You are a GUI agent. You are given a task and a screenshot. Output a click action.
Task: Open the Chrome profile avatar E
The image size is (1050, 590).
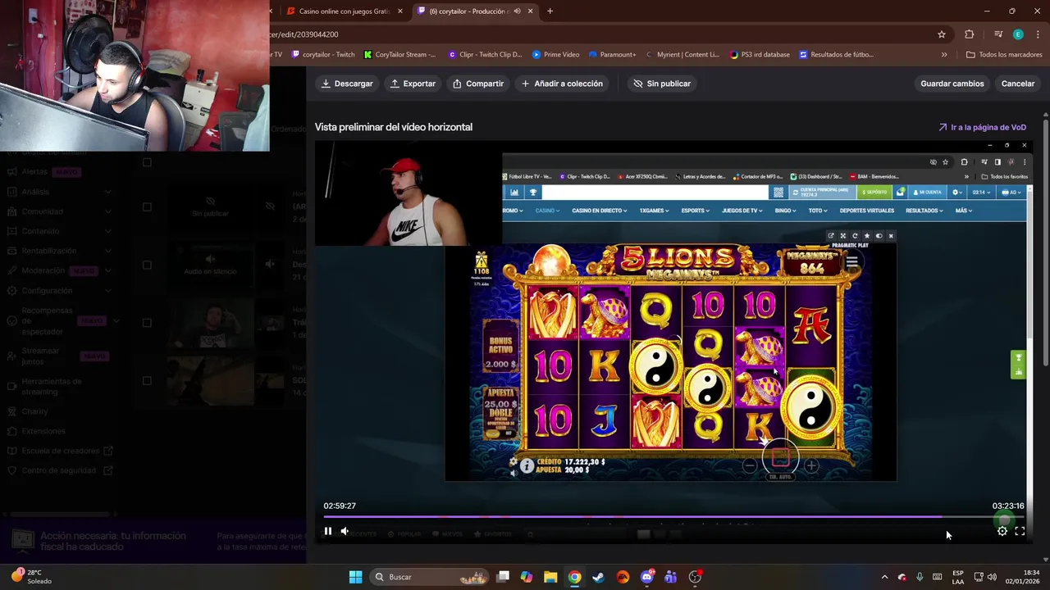click(x=1018, y=34)
